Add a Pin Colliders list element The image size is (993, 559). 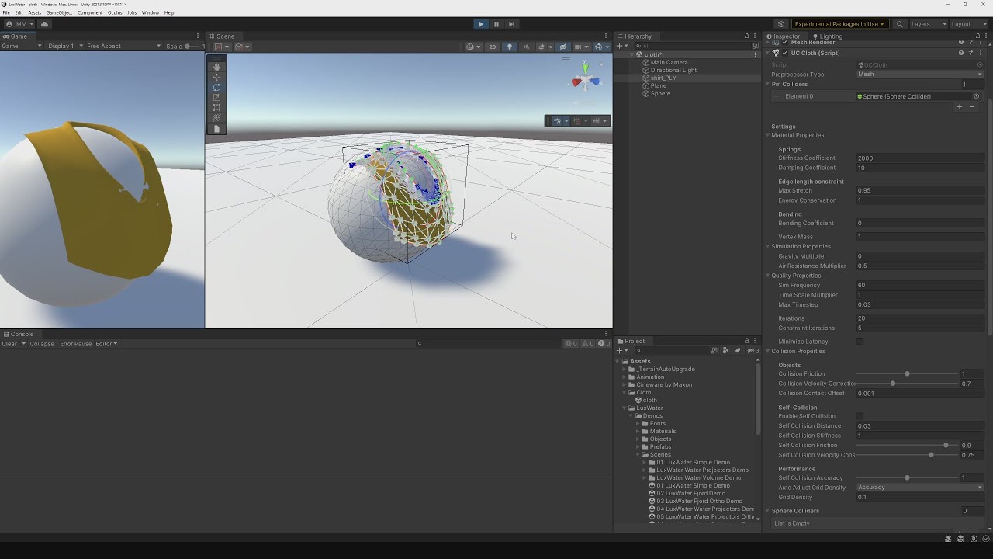[960, 107]
